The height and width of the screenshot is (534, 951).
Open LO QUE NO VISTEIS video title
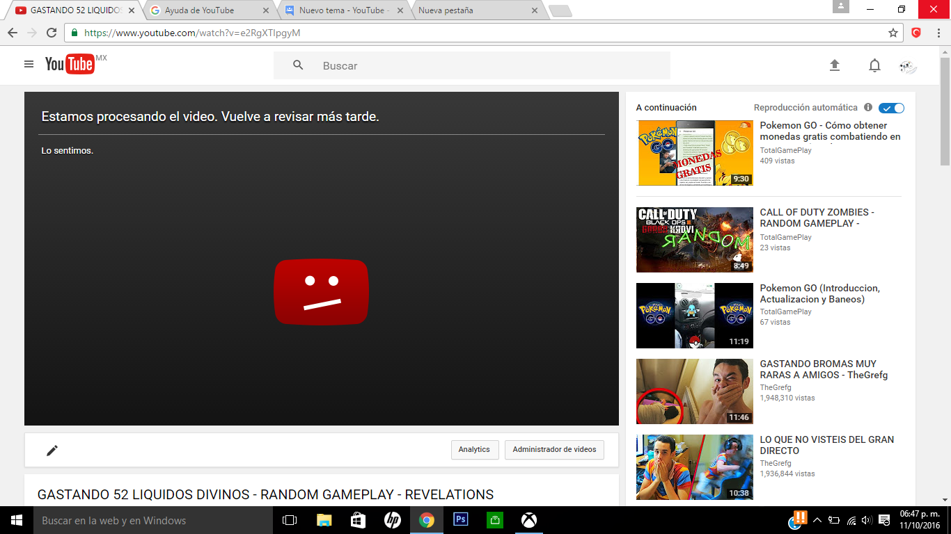pyautogui.click(x=826, y=445)
